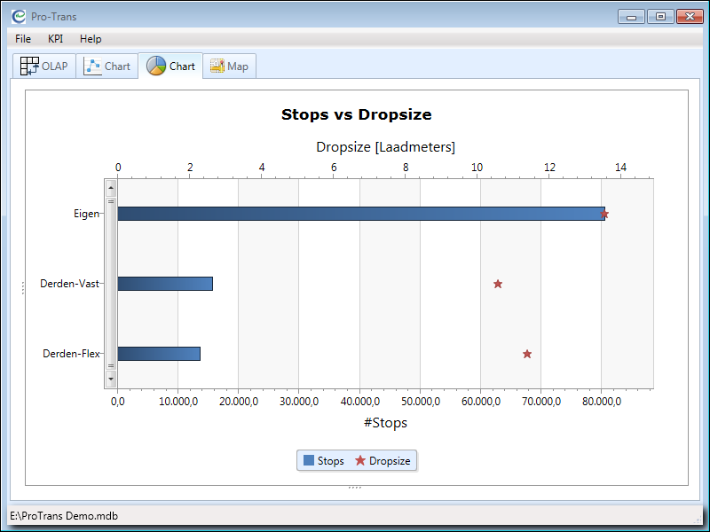Viewport: 710px width, 532px height.
Task: Select the Derden-Vast stops bar
Action: (x=165, y=284)
